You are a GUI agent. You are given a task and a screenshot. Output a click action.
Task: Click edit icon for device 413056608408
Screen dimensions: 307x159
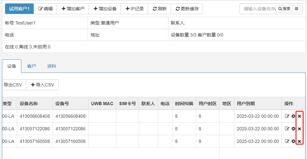pyautogui.click(x=287, y=116)
